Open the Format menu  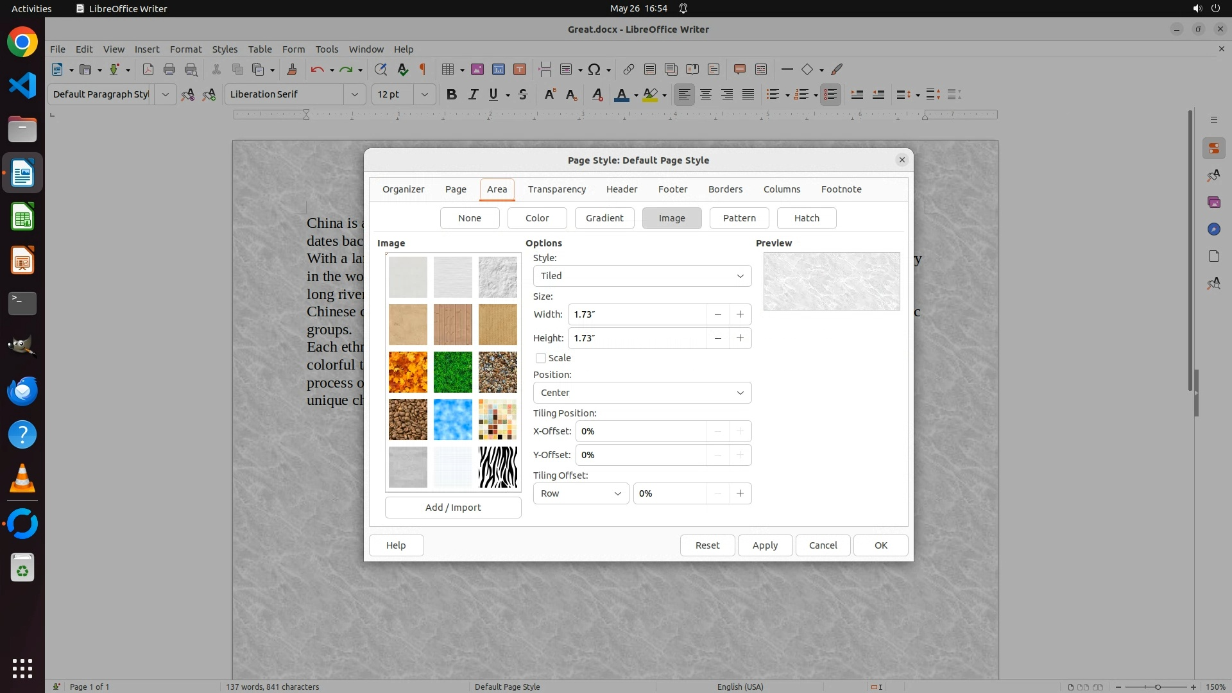point(185,49)
